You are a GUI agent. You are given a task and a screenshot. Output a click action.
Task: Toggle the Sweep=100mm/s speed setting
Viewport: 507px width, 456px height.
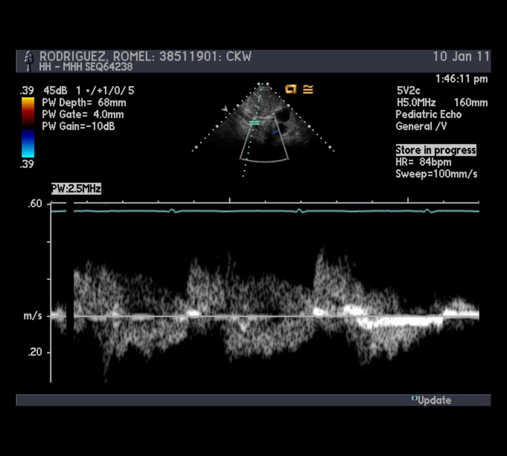pos(435,174)
